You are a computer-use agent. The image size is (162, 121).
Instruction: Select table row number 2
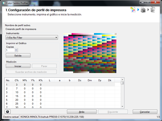click(60, 88)
